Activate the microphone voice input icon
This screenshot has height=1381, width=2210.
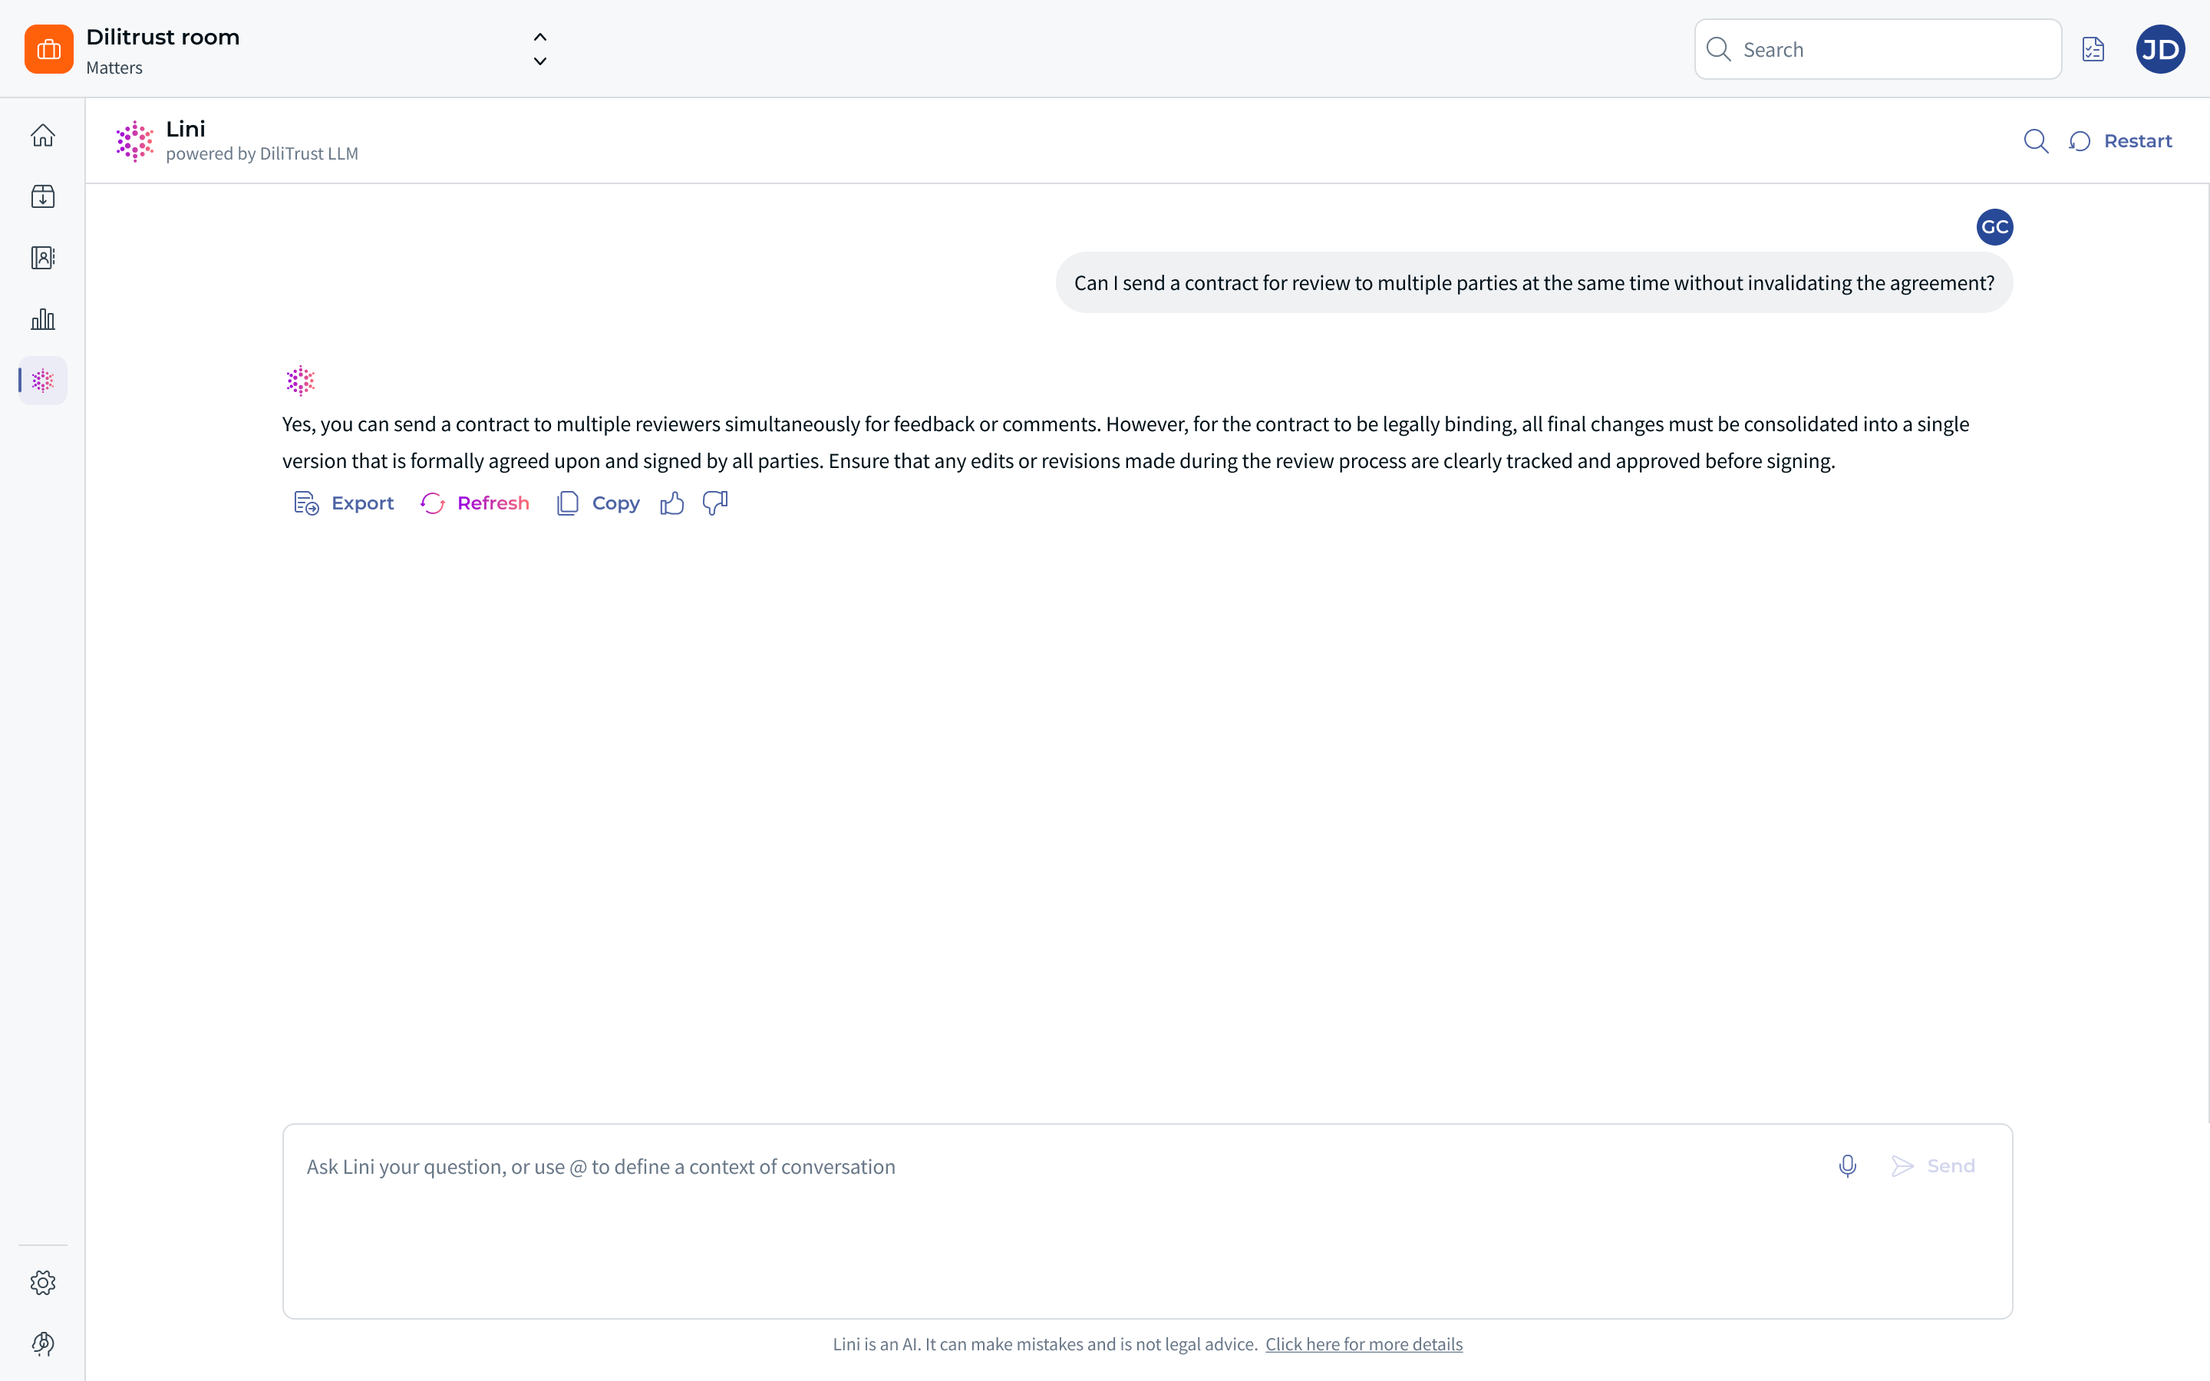click(x=1848, y=1166)
